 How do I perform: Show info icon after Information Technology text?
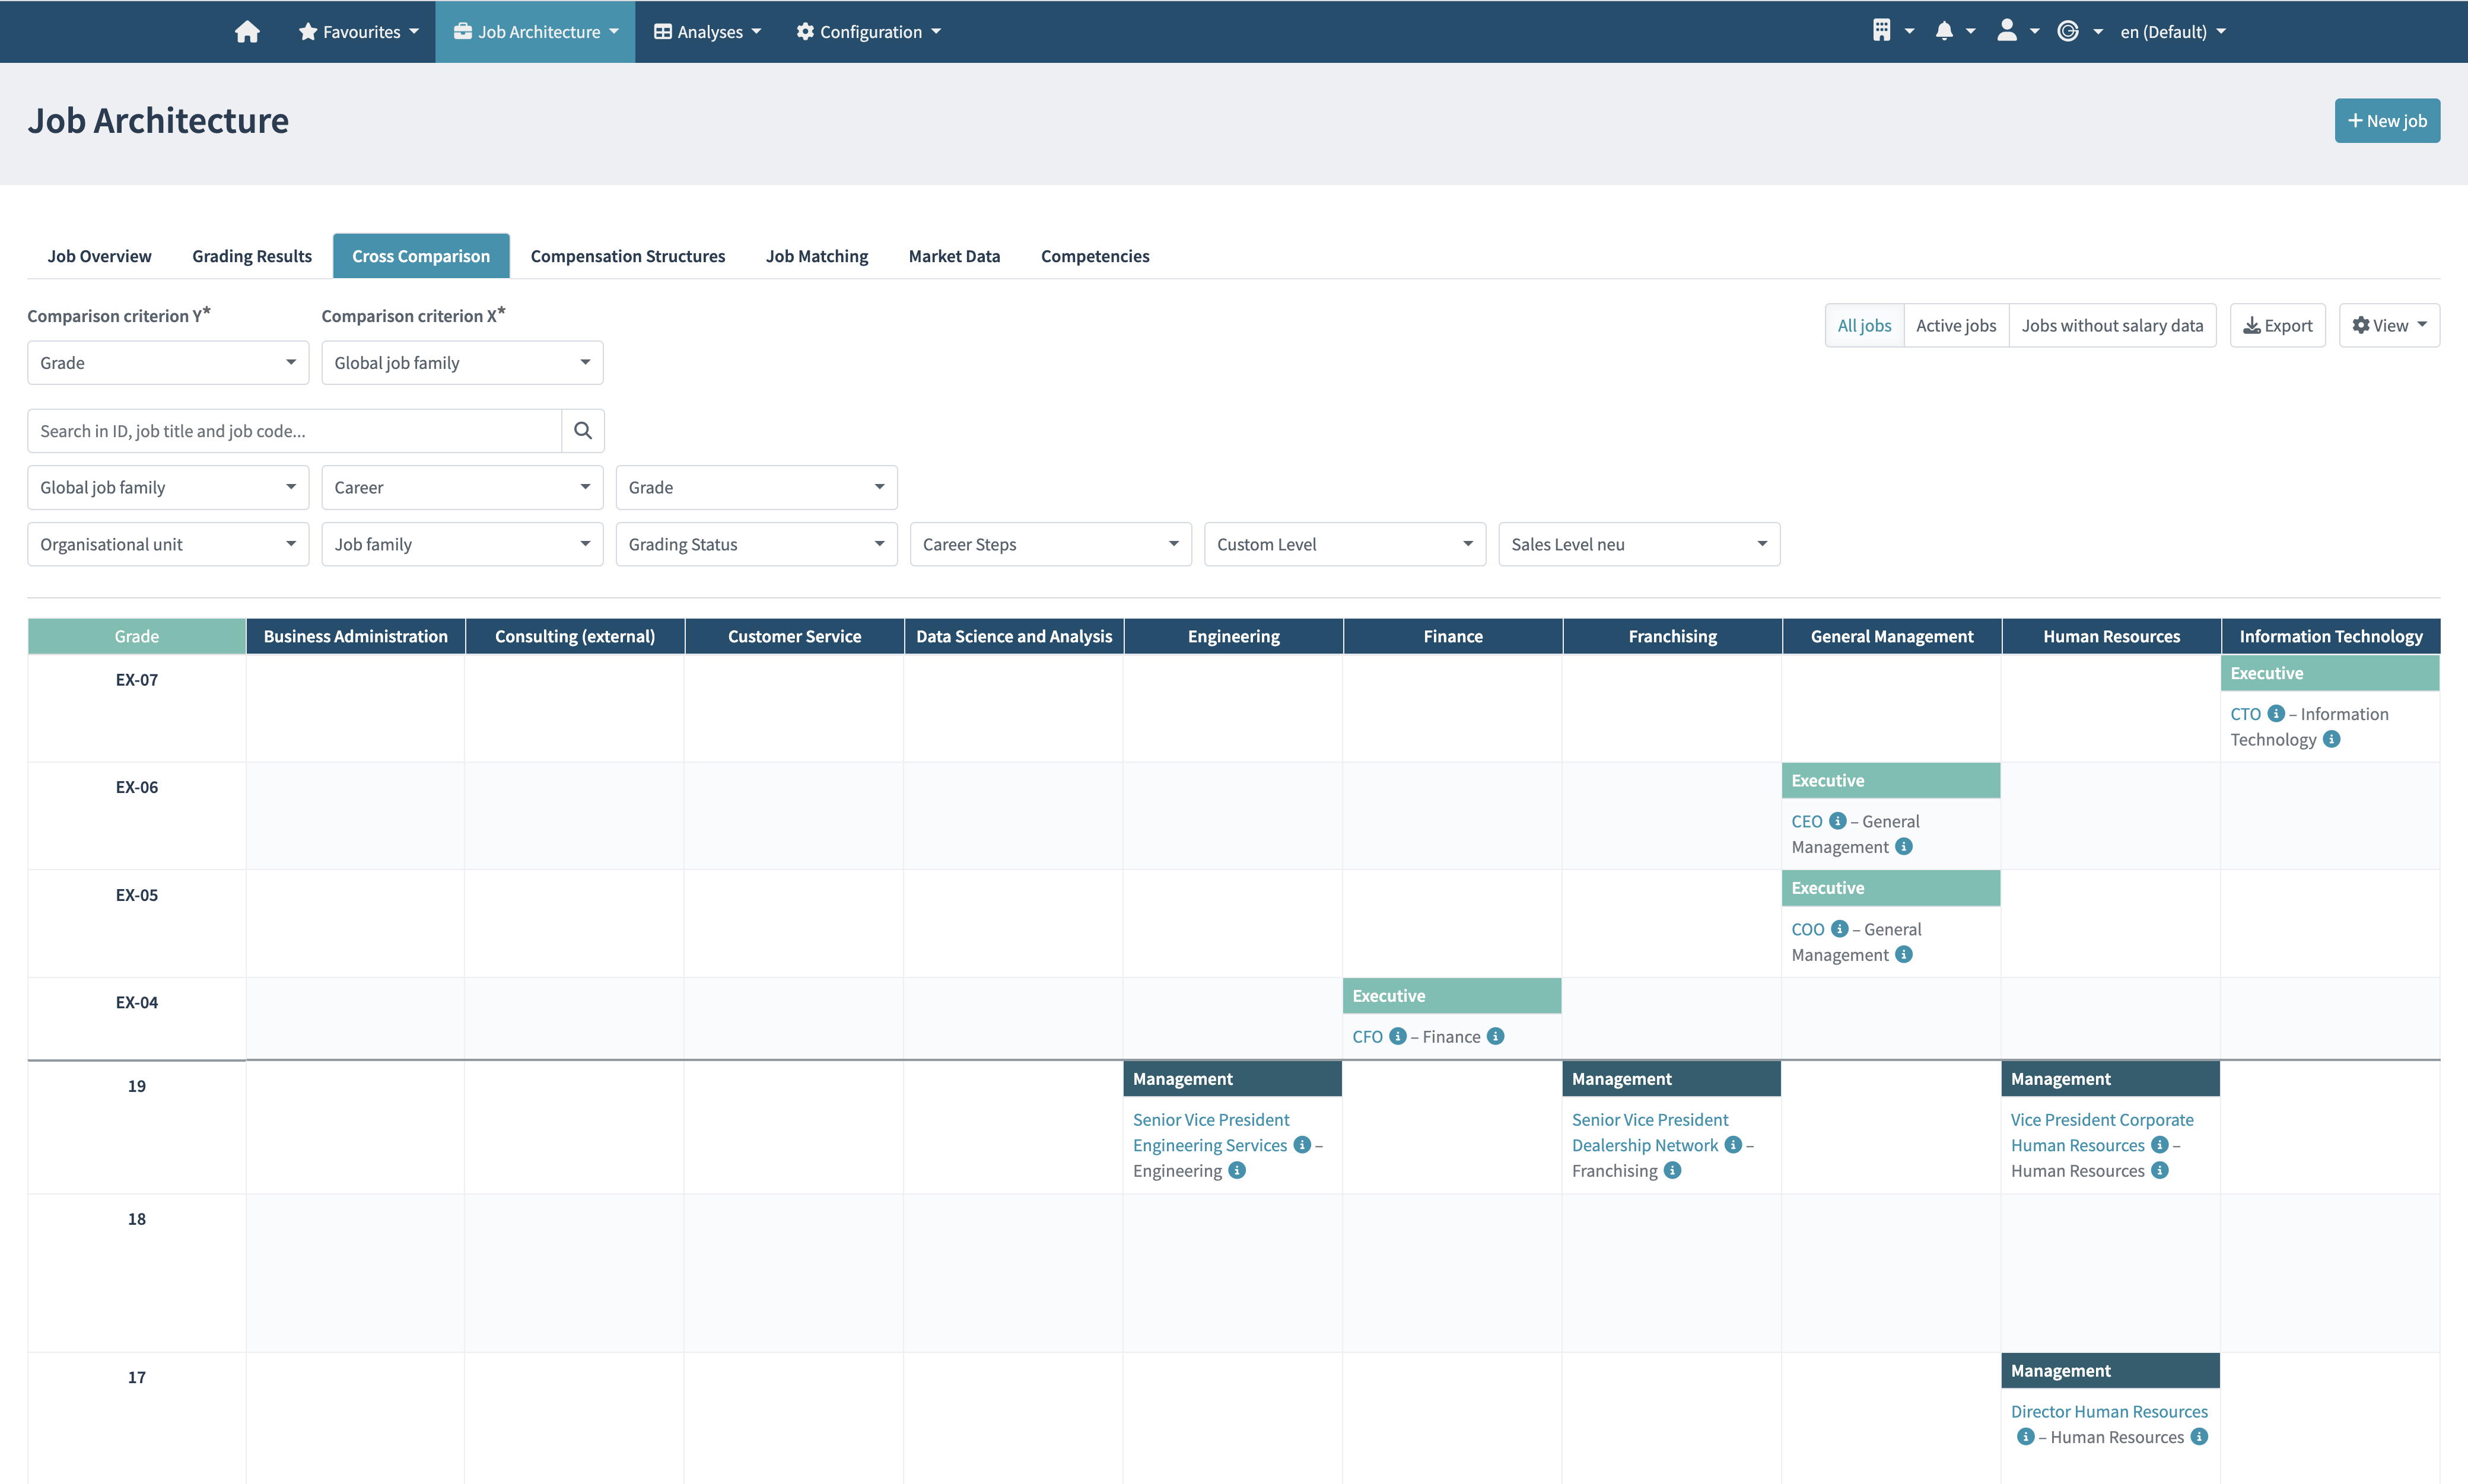[2331, 739]
